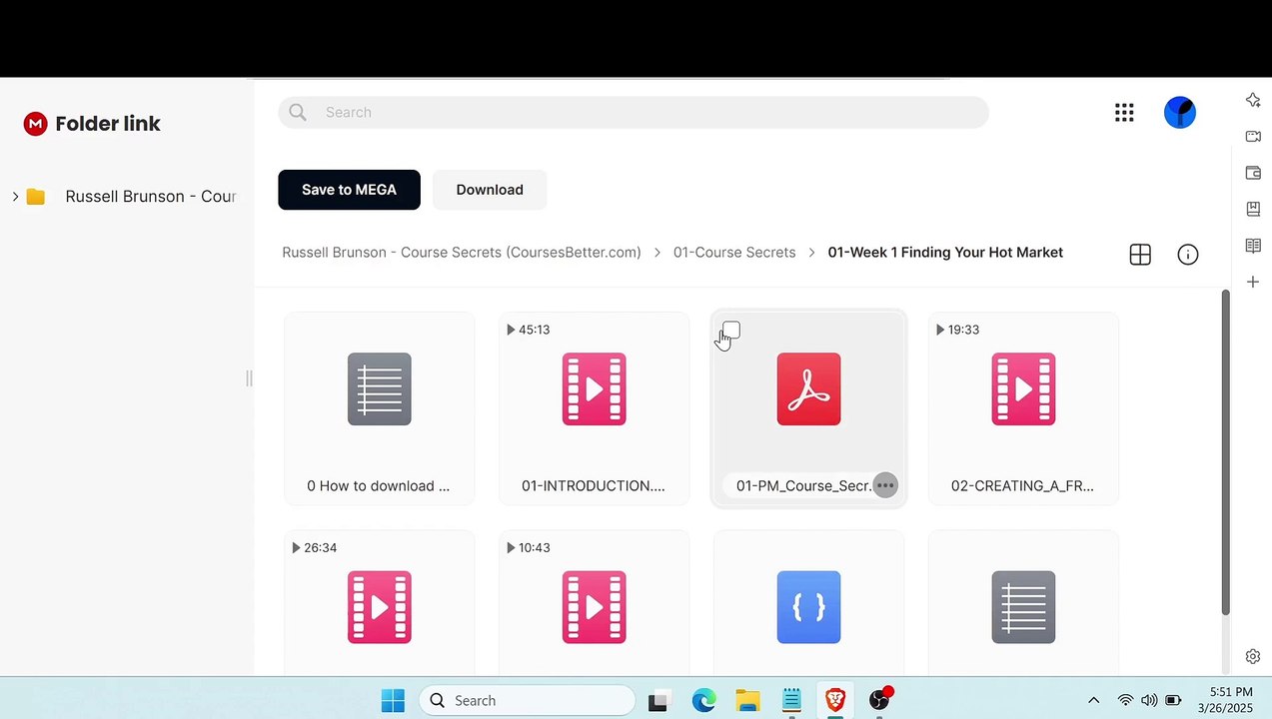
Task: Click the file list vertical scrollbar
Action: (x=1226, y=452)
